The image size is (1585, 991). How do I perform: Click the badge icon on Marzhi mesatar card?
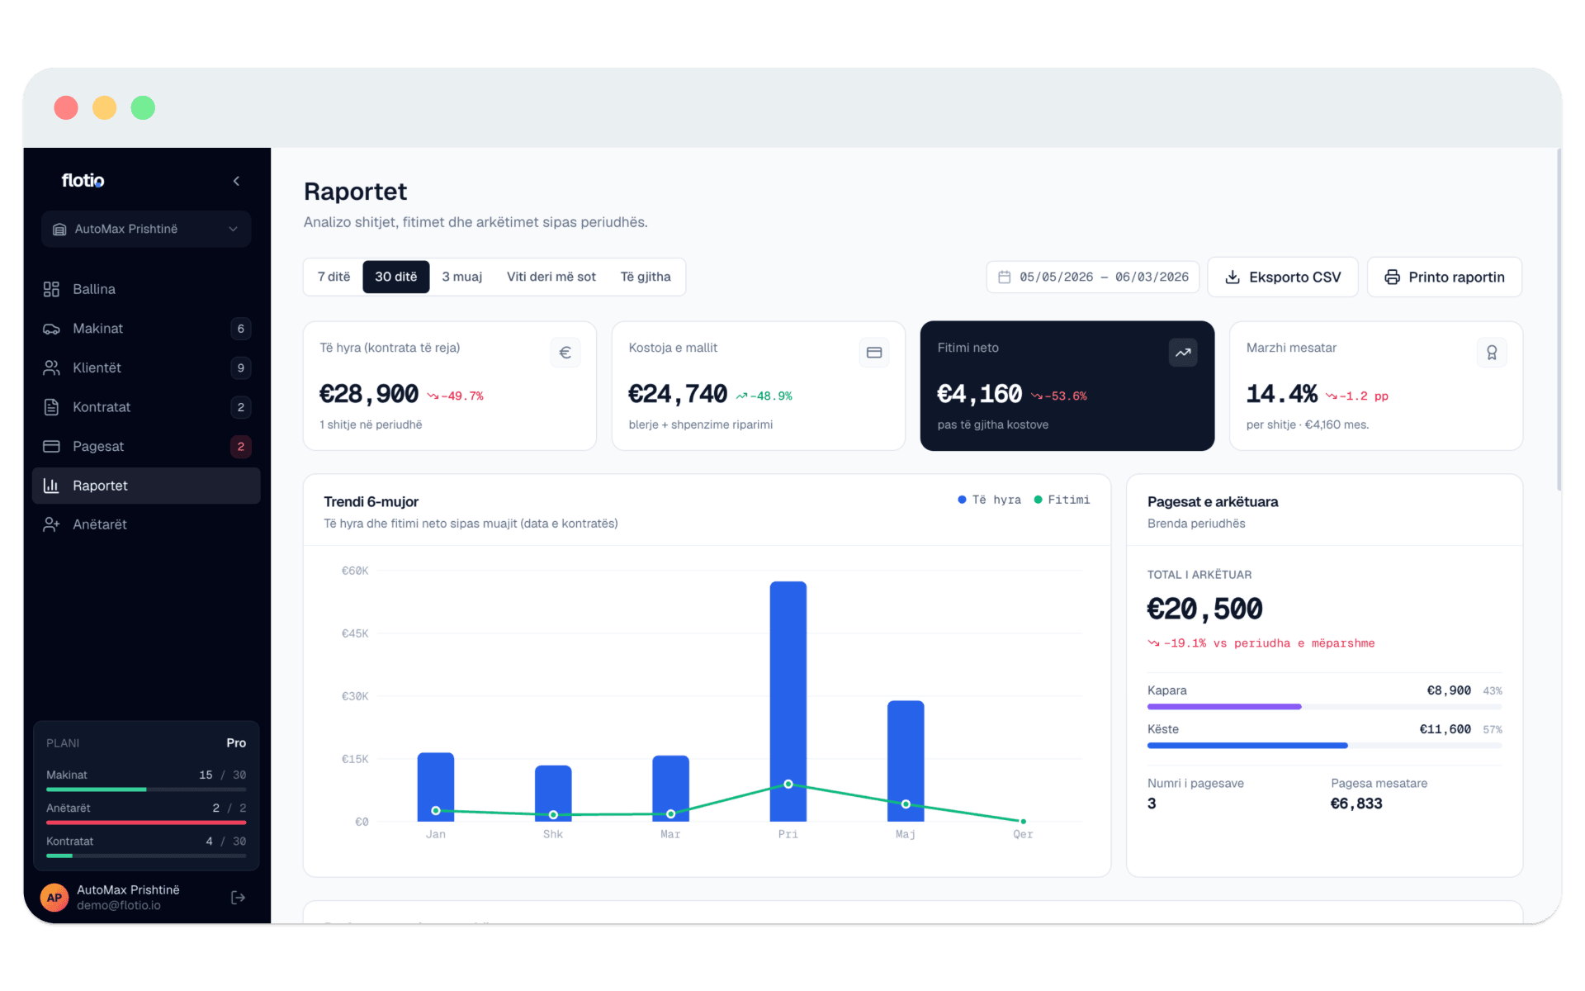tap(1492, 353)
